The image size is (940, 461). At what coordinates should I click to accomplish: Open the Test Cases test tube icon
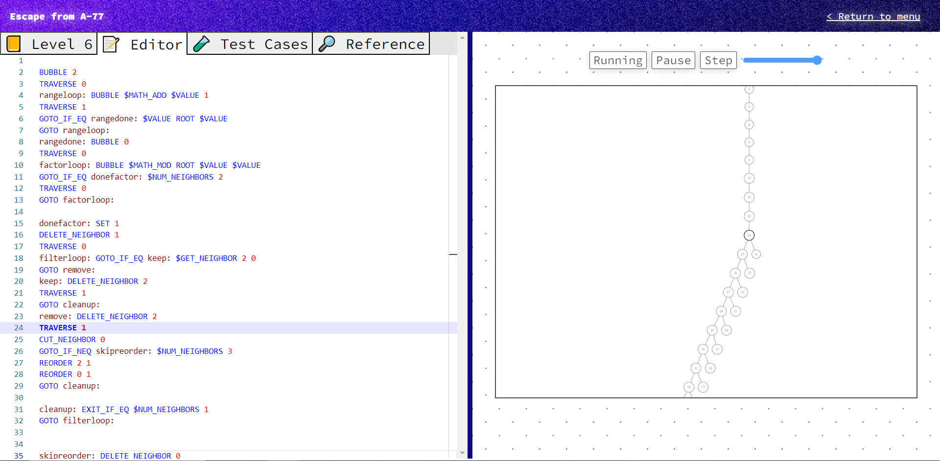[x=201, y=44]
